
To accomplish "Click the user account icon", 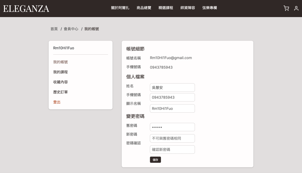I will 296,8.
